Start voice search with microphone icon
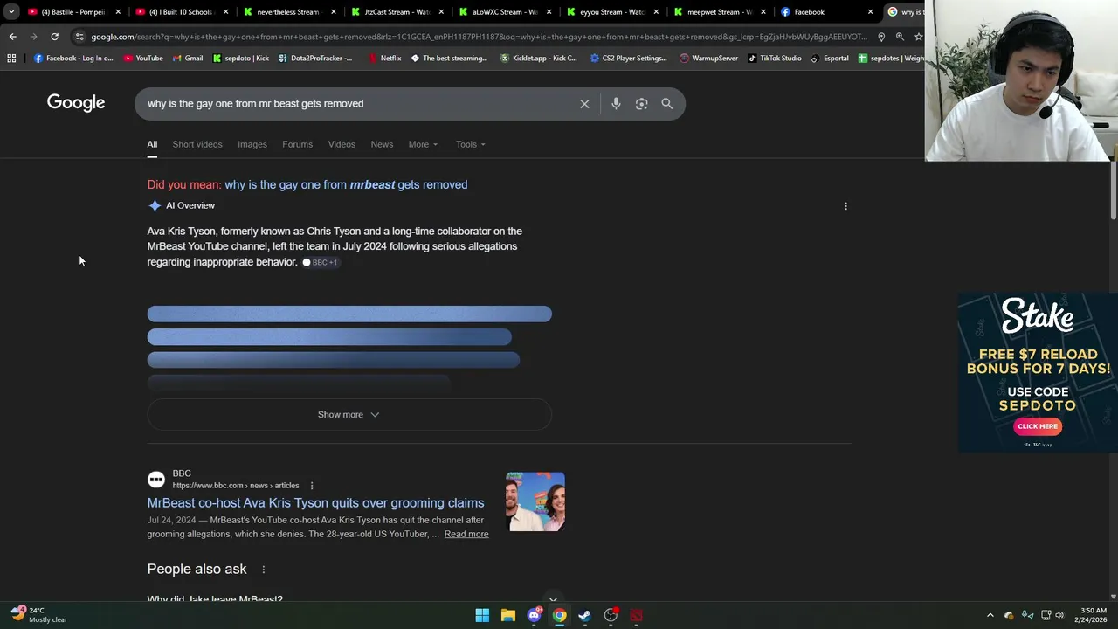Screen dimensions: 1118x629 (616, 104)
